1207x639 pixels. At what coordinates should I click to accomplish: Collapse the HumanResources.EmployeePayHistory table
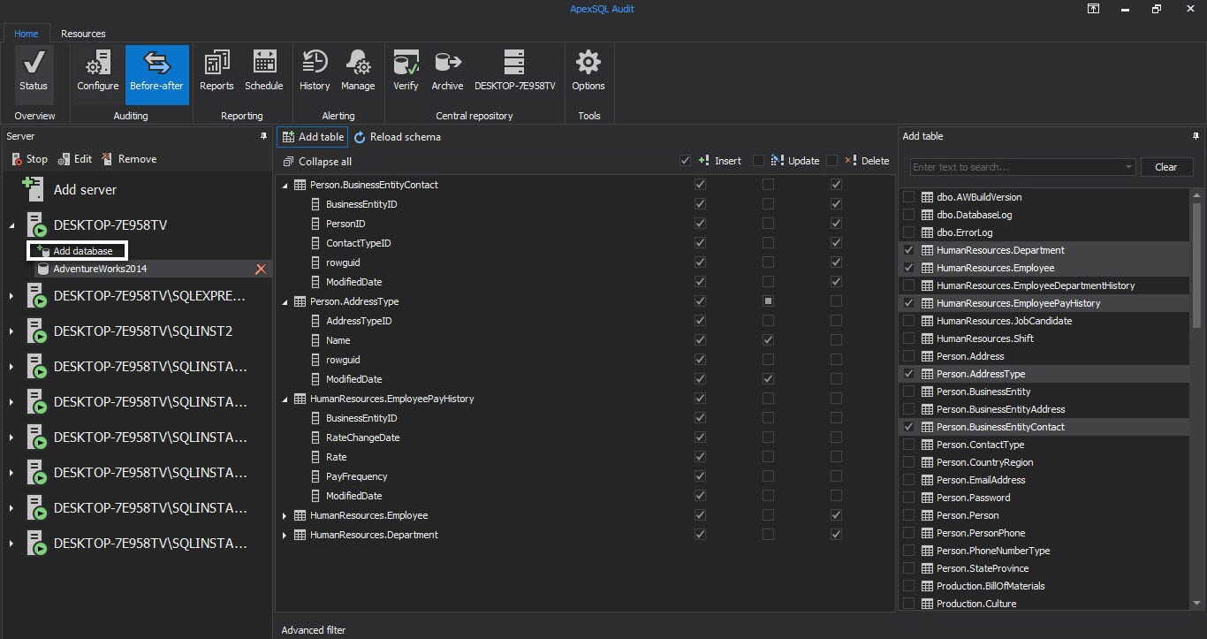click(x=285, y=399)
